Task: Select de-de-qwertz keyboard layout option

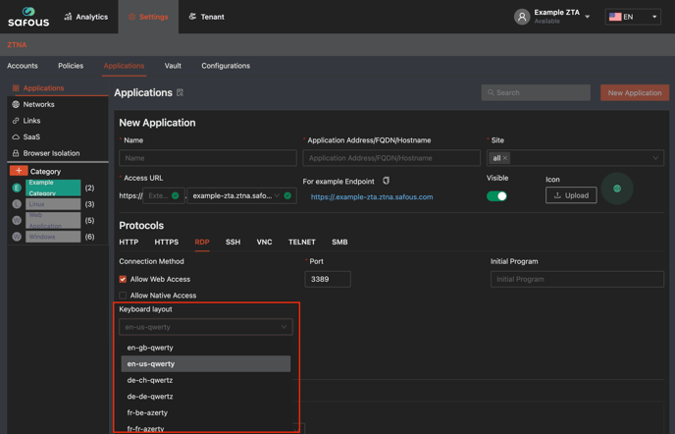Action: 150,397
